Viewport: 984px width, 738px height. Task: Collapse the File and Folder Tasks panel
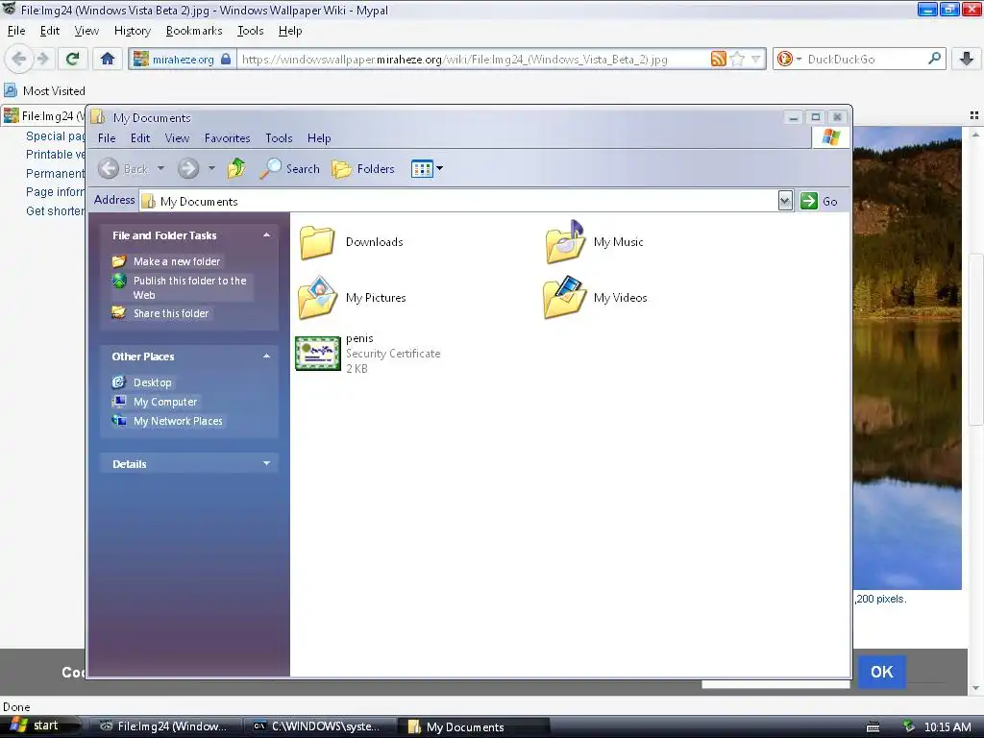(x=267, y=235)
